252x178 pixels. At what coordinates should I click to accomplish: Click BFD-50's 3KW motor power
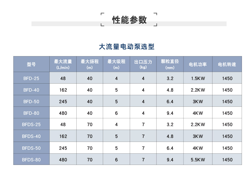click(198, 101)
